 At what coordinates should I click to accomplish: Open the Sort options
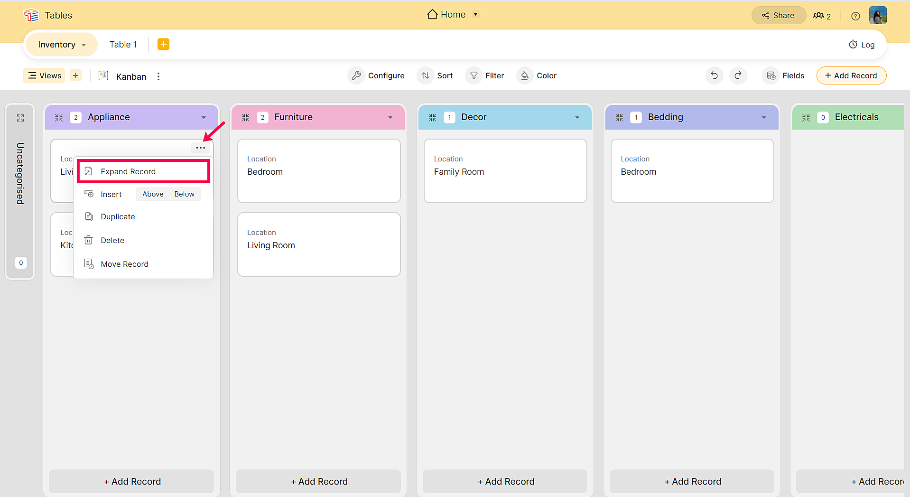436,75
